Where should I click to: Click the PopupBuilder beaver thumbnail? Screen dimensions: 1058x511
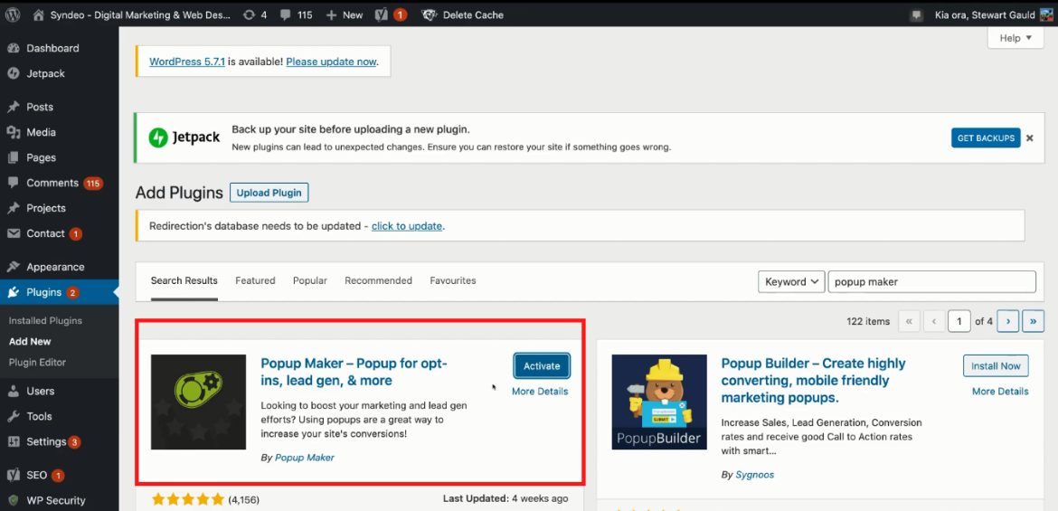click(x=659, y=402)
